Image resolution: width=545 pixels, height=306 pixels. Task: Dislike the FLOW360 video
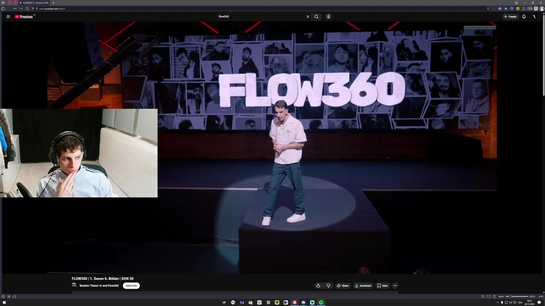(x=328, y=286)
